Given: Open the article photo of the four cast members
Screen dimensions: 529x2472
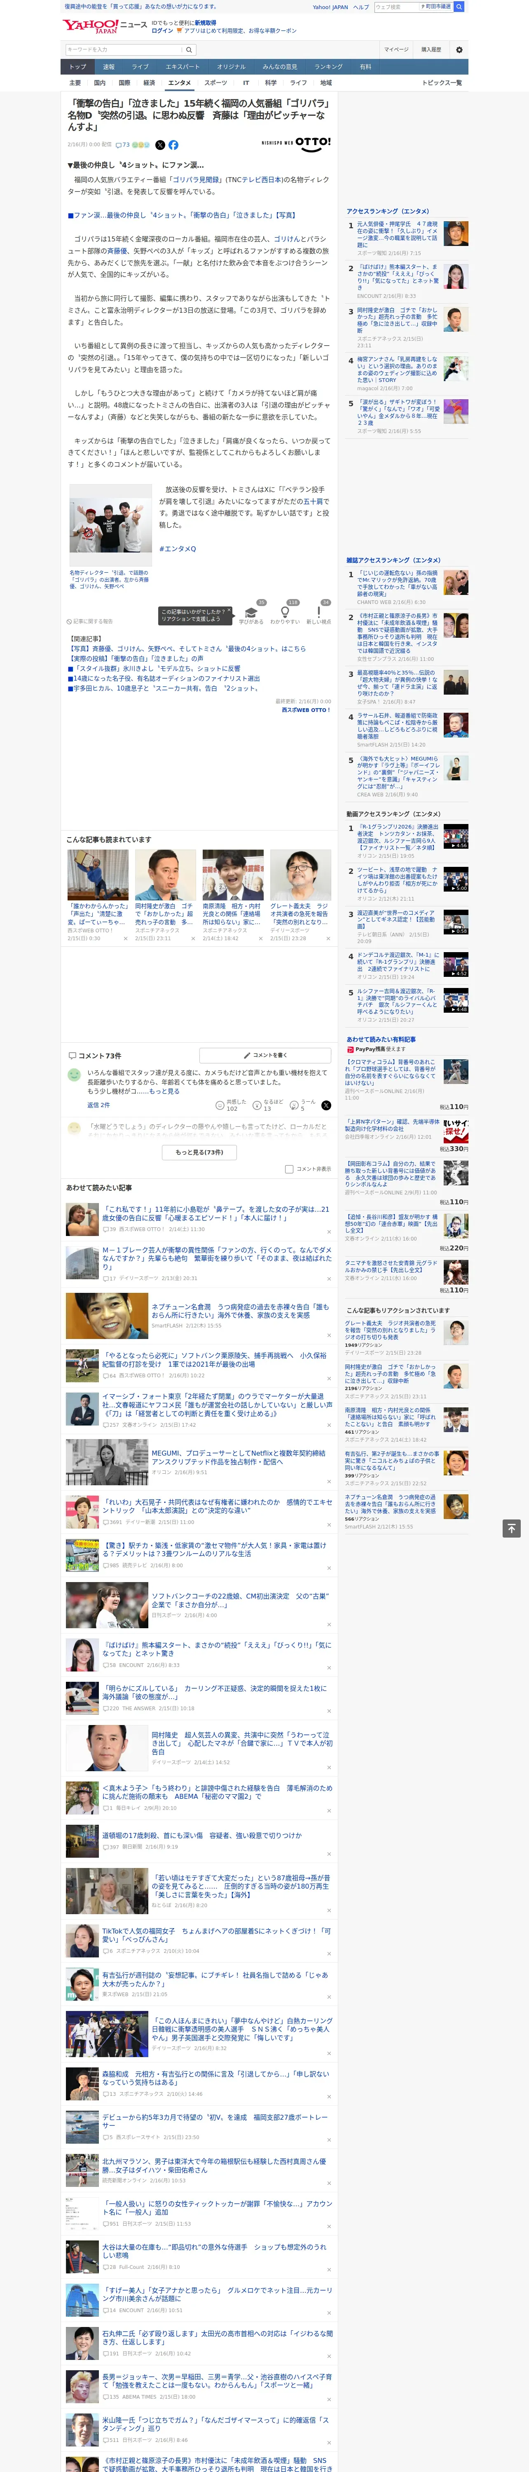Looking at the screenshot, I should click(x=110, y=525).
